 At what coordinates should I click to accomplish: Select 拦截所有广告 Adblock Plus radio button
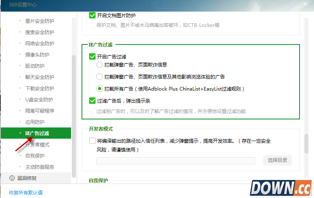100,89
